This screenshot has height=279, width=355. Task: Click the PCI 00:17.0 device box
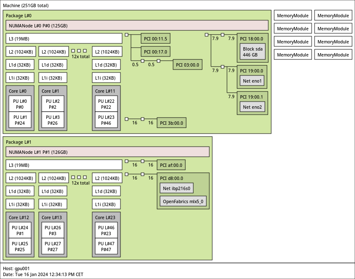[x=155, y=52]
